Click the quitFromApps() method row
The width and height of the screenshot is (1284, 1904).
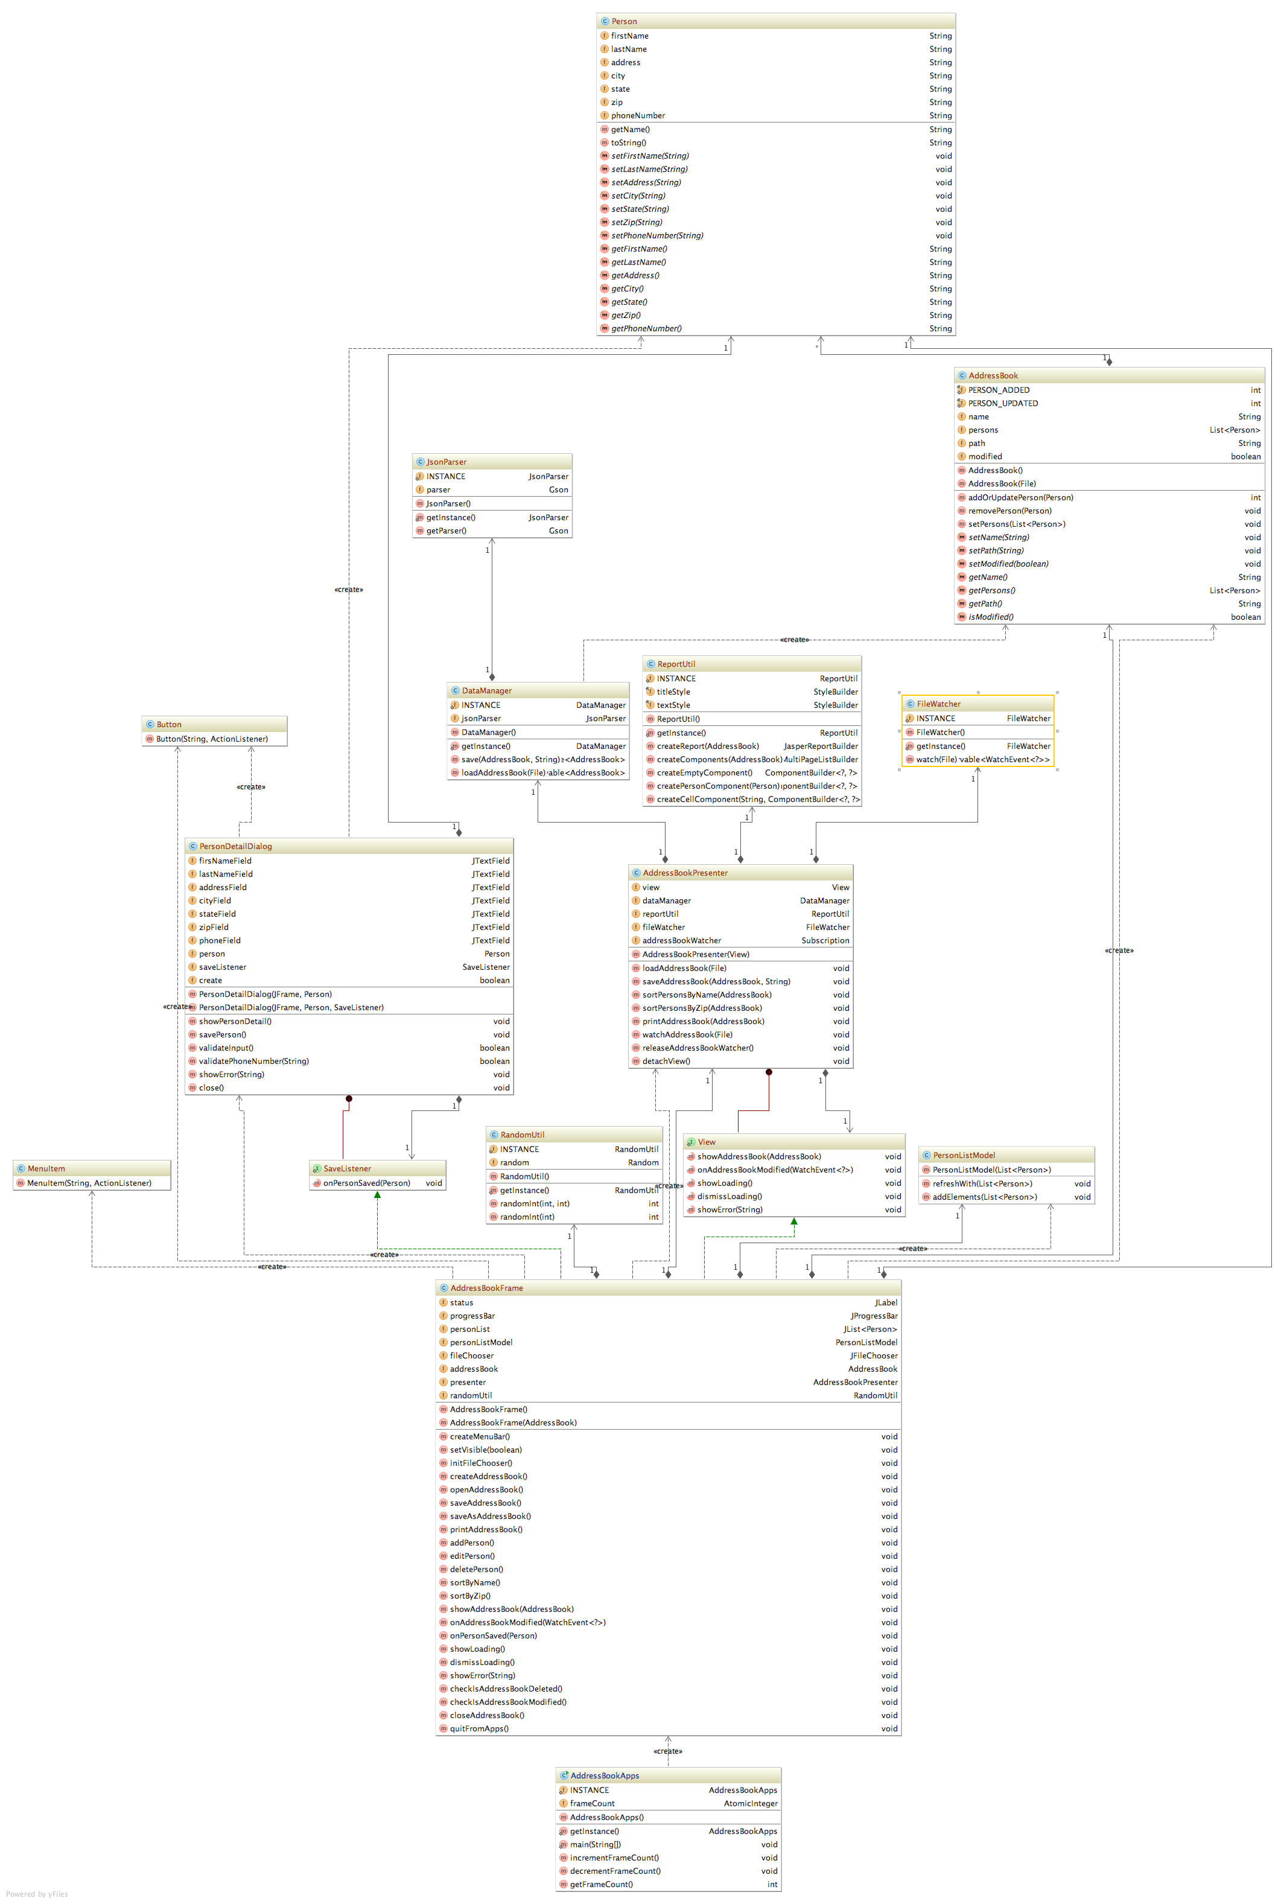coord(479,1729)
